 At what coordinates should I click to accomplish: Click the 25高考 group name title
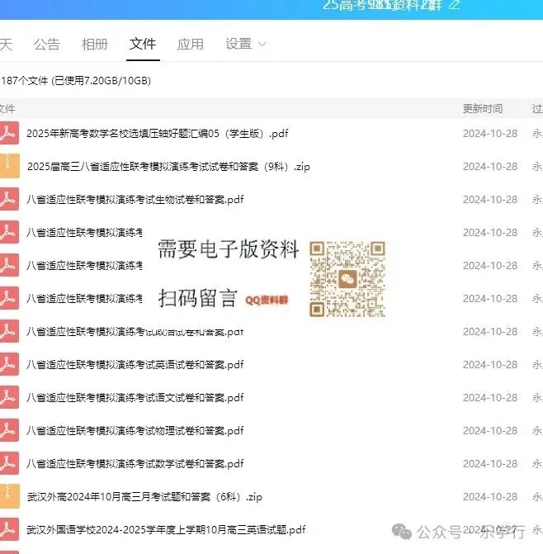(382, 5)
